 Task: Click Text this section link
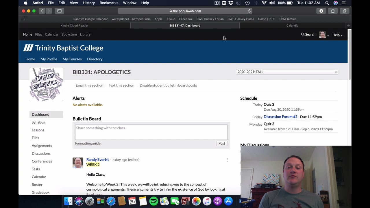121,85
